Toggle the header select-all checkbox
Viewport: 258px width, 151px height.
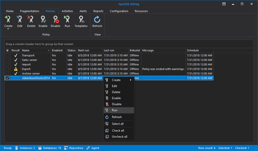8,51
